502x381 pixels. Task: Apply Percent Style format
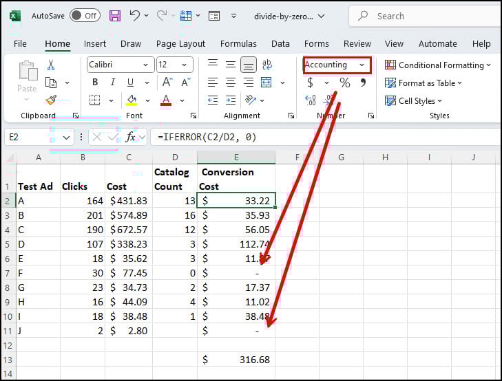[345, 83]
